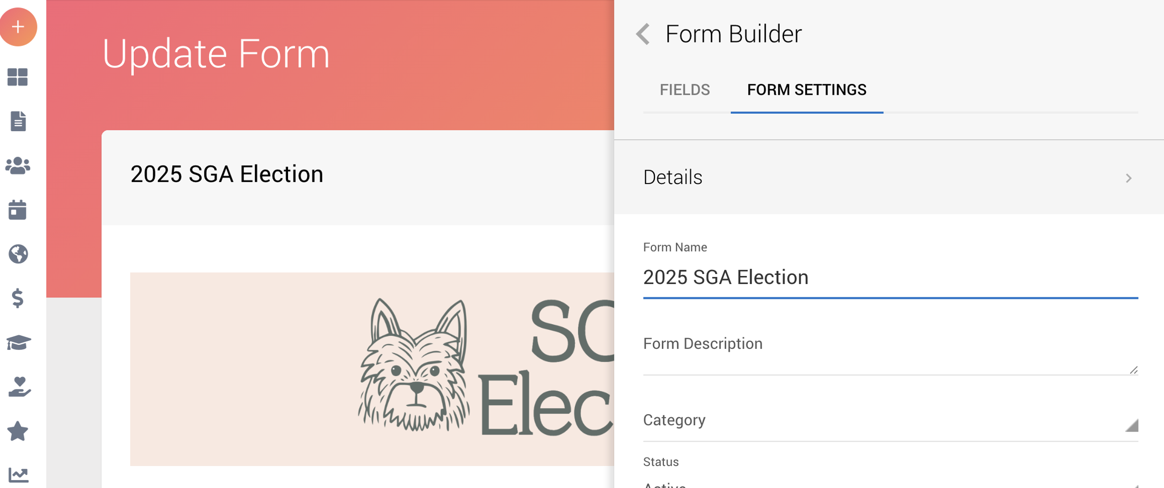Click the SGA Election banner image
The height and width of the screenshot is (488, 1164).
(x=372, y=369)
